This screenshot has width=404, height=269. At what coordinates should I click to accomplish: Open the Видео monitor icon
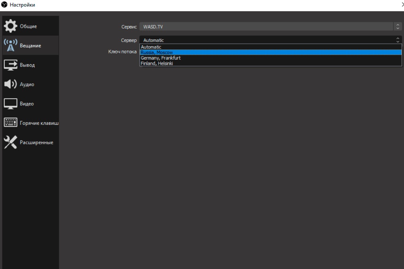tap(10, 104)
